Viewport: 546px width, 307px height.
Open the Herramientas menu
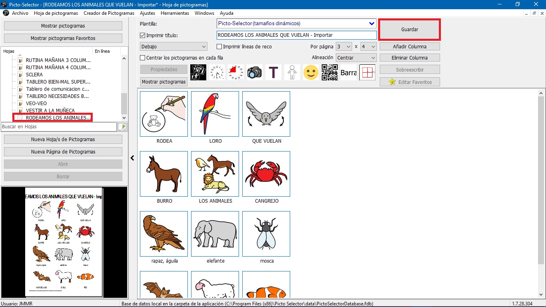click(175, 13)
